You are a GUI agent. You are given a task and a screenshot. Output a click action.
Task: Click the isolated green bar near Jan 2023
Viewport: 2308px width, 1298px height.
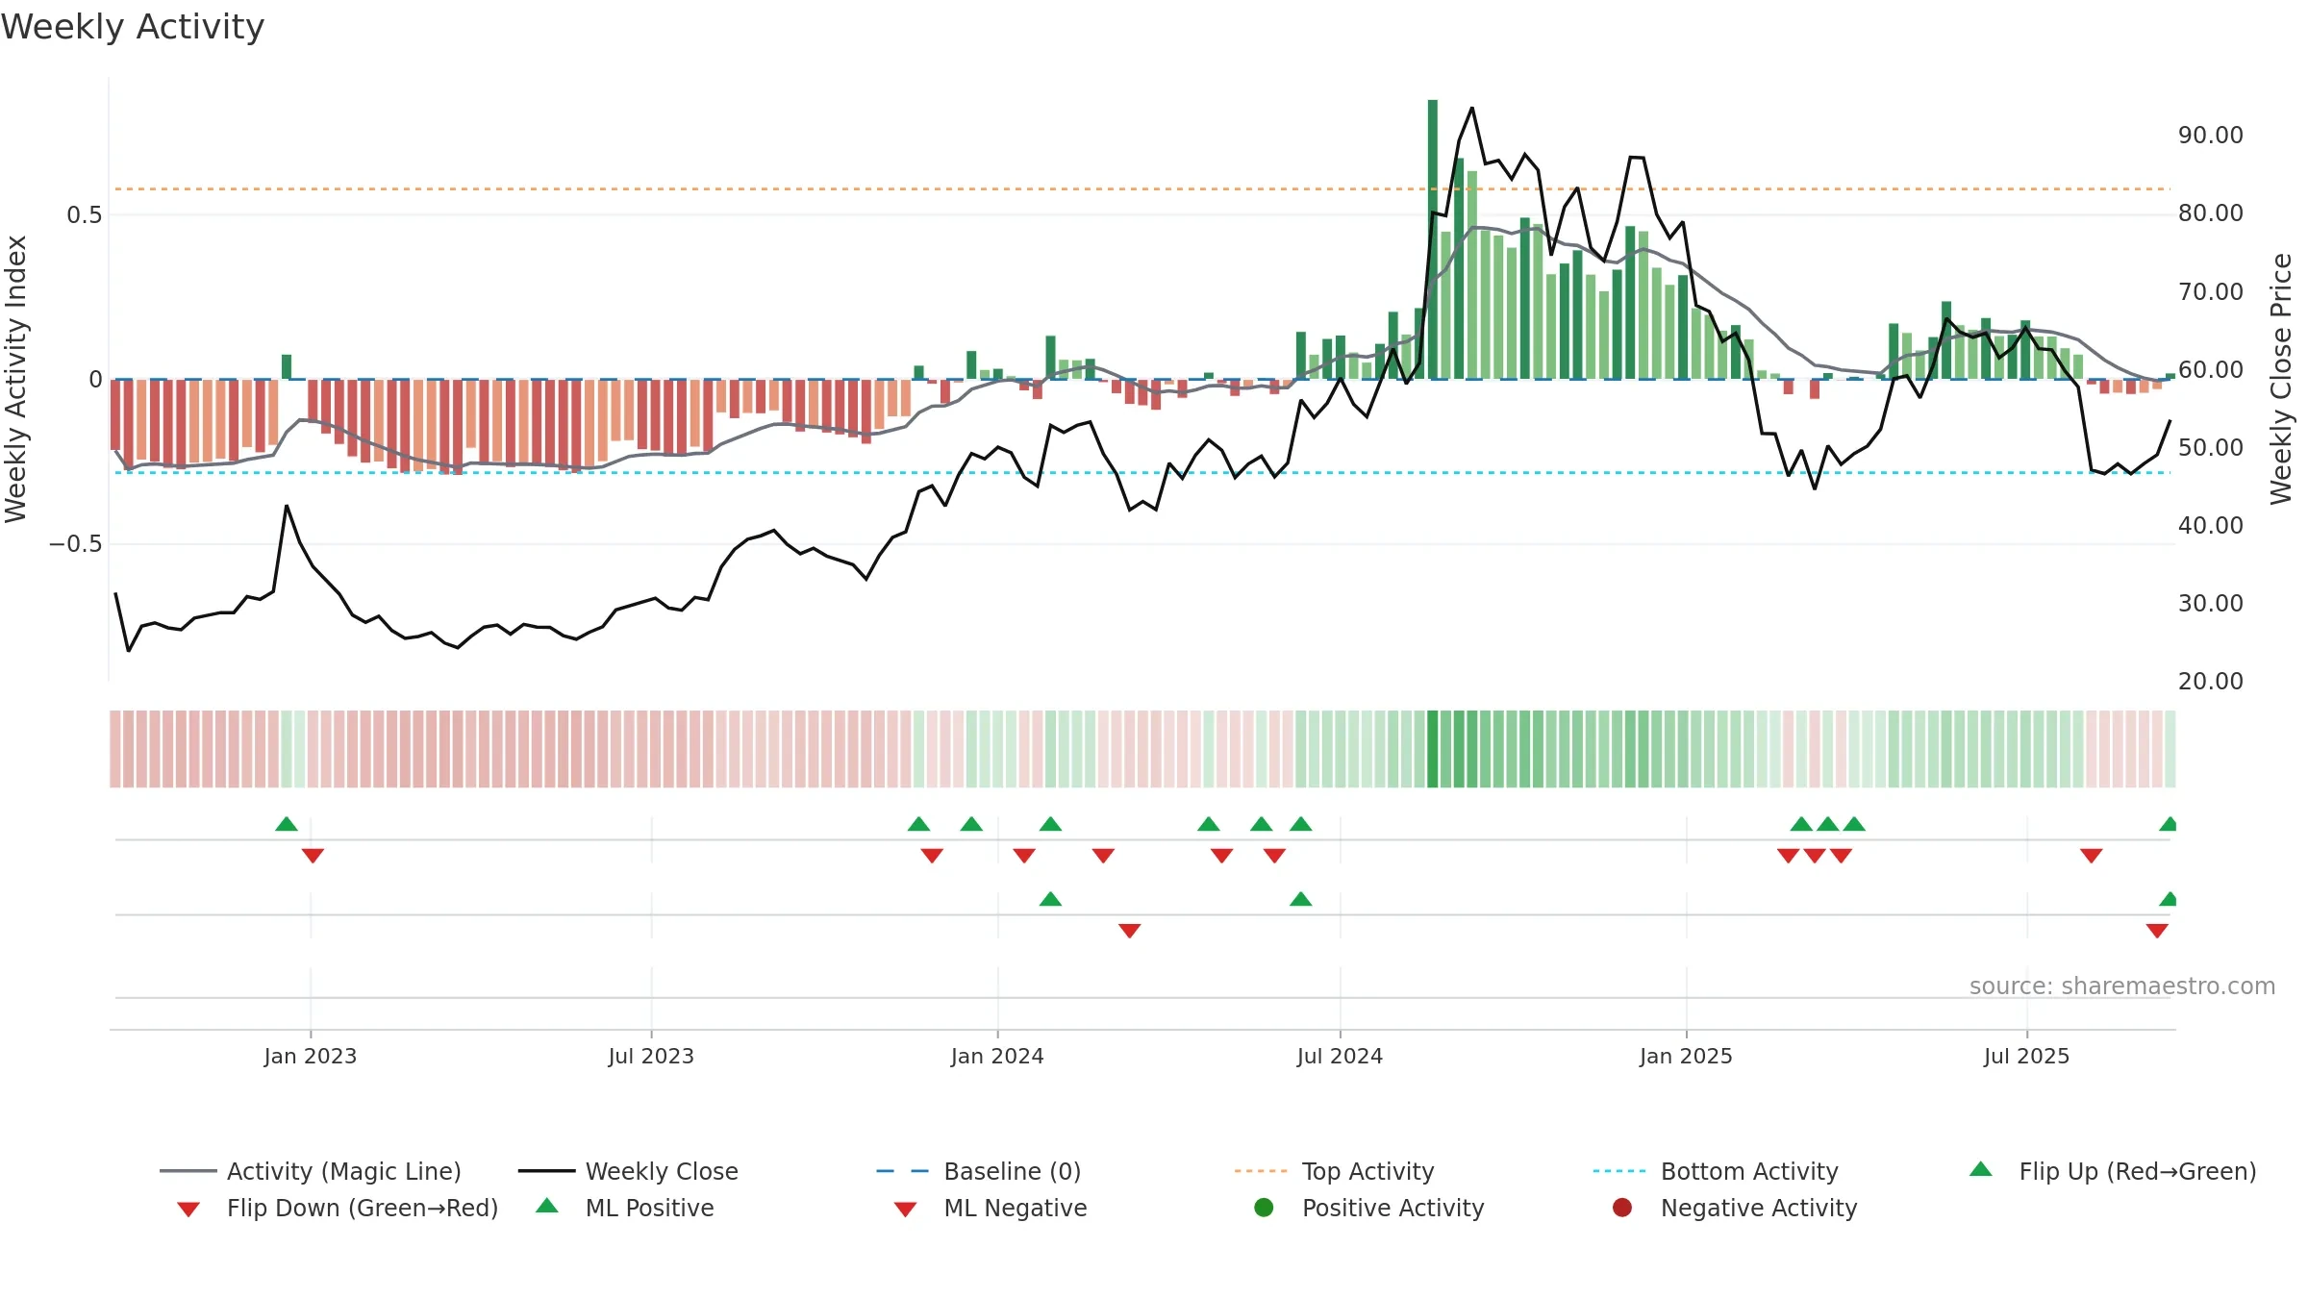(287, 367)
